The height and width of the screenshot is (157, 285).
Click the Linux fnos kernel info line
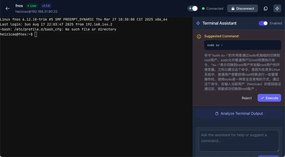tap(84, 19)
